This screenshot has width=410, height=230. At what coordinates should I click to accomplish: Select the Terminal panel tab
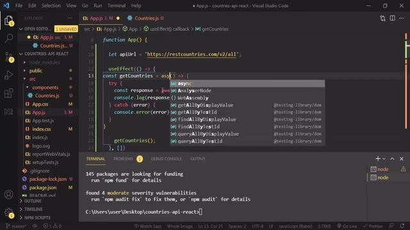tap(95, 159)
